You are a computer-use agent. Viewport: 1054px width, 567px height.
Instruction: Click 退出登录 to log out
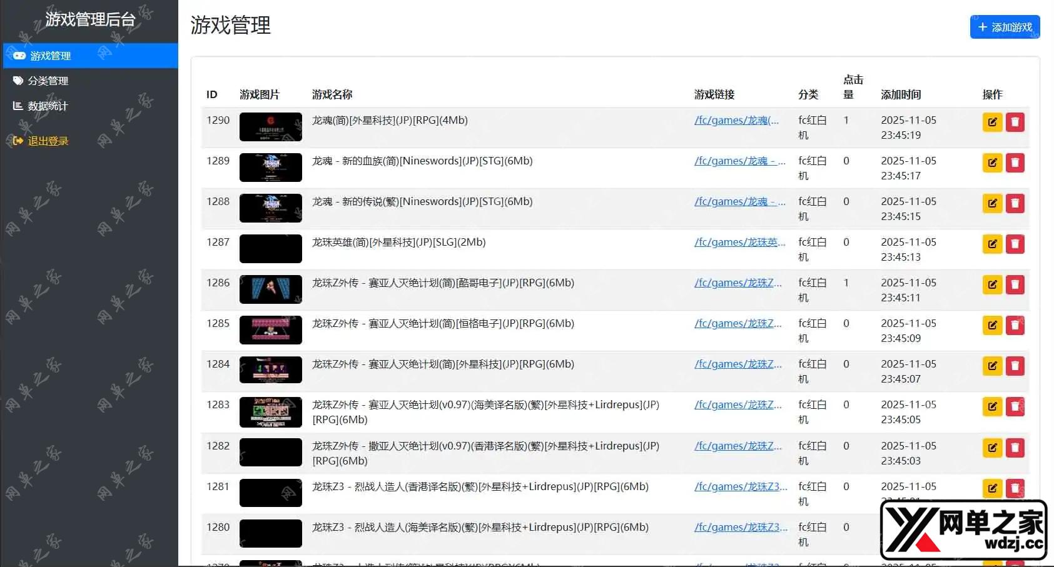(48, 141)
